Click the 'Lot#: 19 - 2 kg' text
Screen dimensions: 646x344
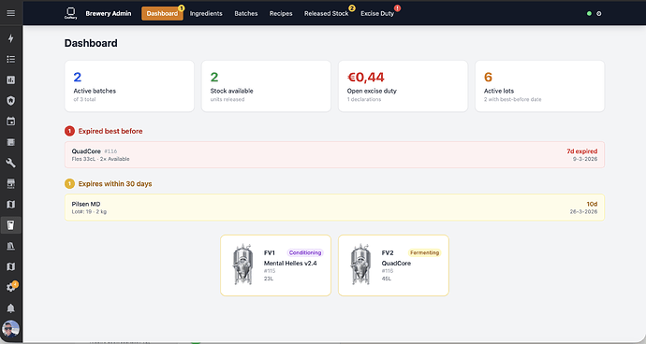coord(89,211)
